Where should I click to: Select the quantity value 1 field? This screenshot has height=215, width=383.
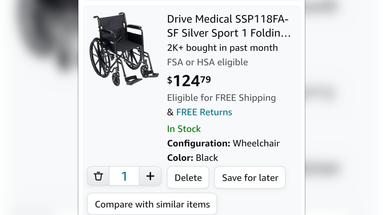pos(124,176)
